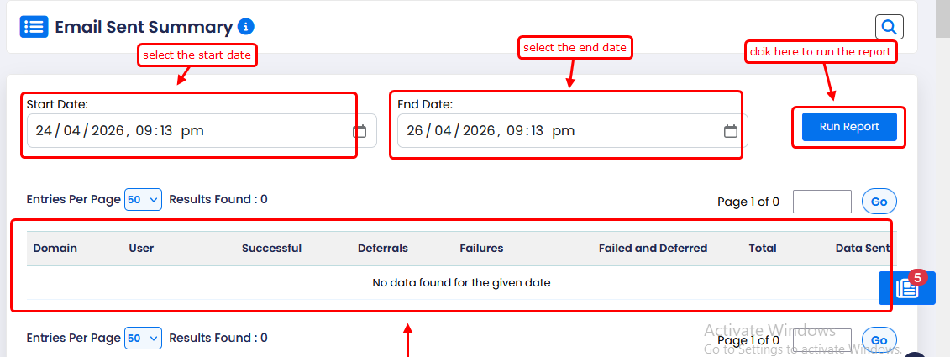The height and width of the screenshot is (357, 950).
Task: Sort by the Successful column header
Action: [x=271, y=248]
